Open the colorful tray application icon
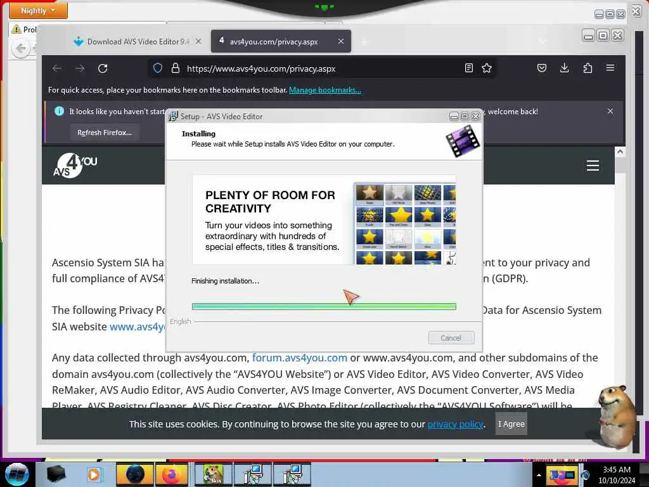The width and height of the screenshot is (649, 487). [561, 476]
